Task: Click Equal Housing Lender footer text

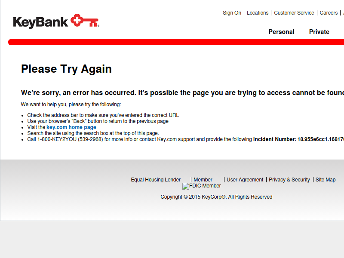Action: (x=156, y=180)
